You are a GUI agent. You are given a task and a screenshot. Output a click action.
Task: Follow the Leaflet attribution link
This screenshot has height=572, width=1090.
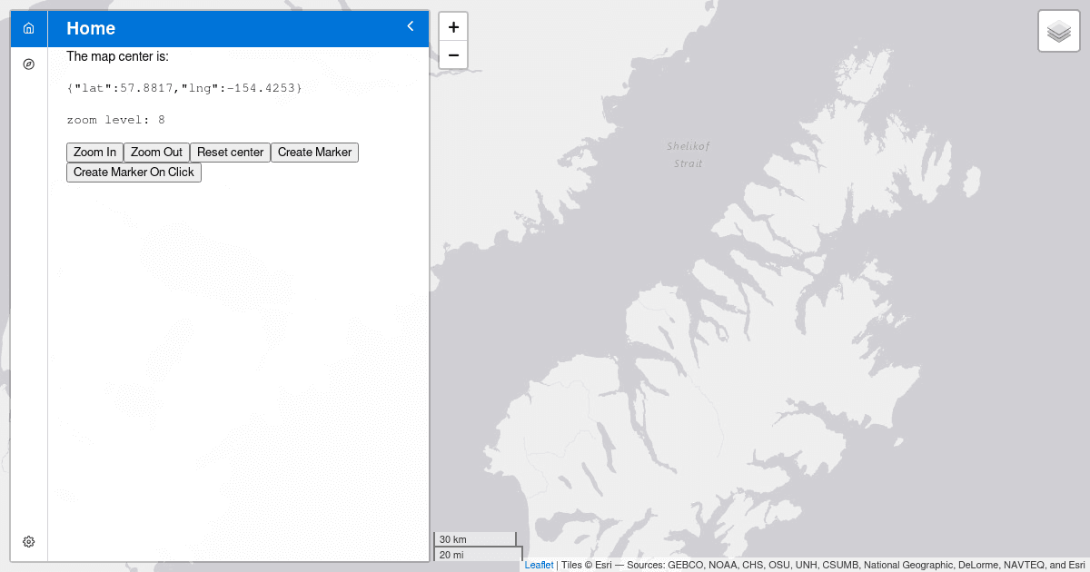(539, 565)
